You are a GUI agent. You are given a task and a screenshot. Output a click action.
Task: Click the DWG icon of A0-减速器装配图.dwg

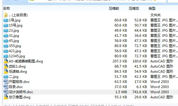[x=6, y=61]
